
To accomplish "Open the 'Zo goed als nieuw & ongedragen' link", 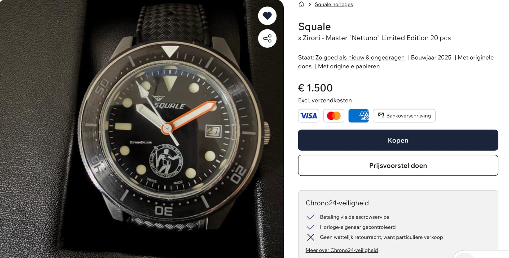I will click(360, 57).
